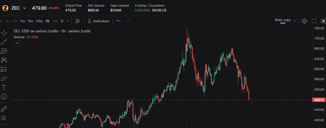The image size is (326, 128).
Task: Open the emoji icons tool
Action: coord(4,97)
